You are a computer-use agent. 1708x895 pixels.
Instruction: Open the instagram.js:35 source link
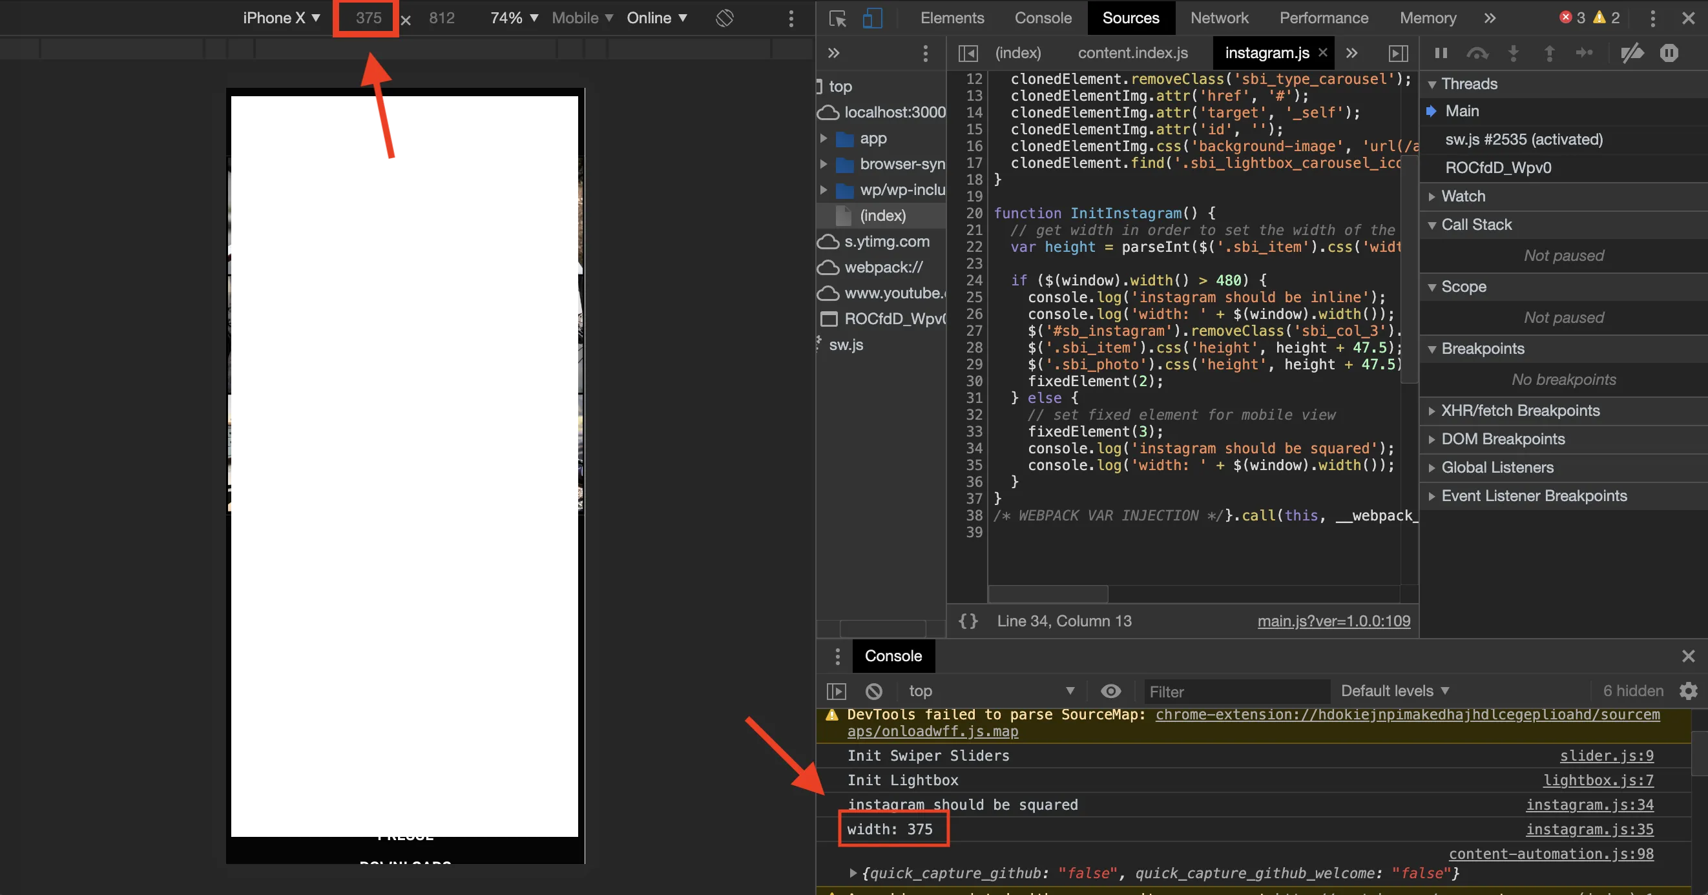click(1589, 829)
